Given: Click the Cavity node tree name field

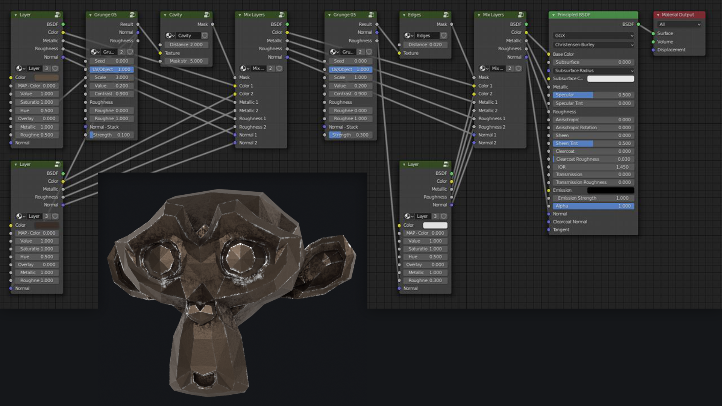Looking at the screenshot, I should coord(188,36).
